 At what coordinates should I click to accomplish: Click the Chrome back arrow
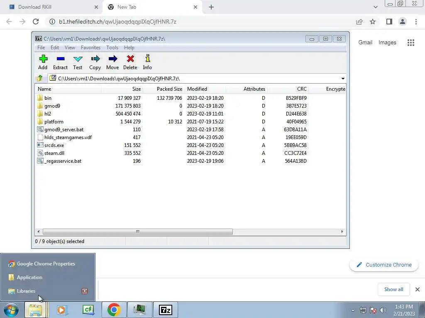click(9, 22)
